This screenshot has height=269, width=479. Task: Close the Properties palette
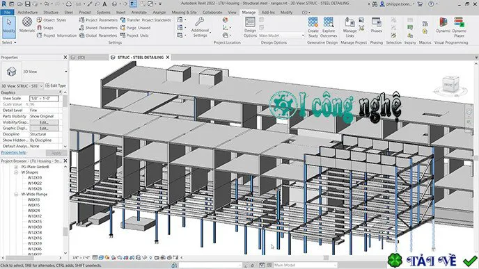click(x=65, y=57)
